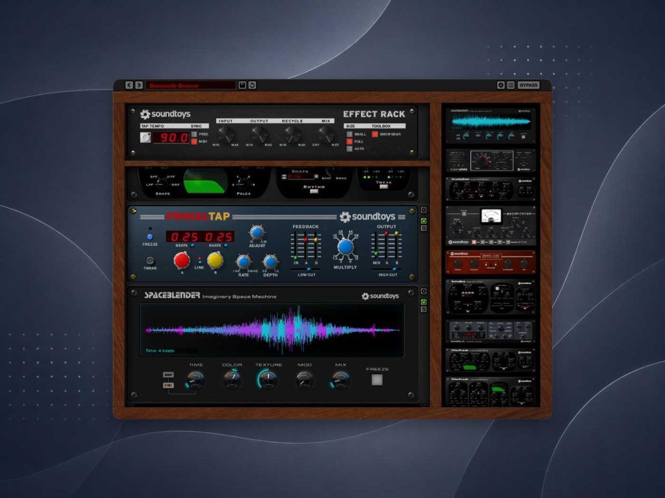The width and height of the screenshot is (665, 498).
Task: Open the PrimalTap TWEAK panel
Action: tap(150, 260)
